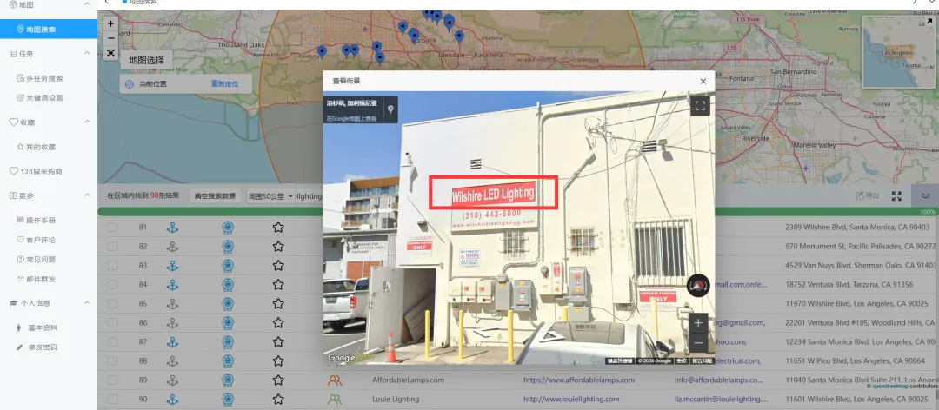939x410 pixels.
Task: Click the anchor icon in row 84
Action: click(172, 285)
